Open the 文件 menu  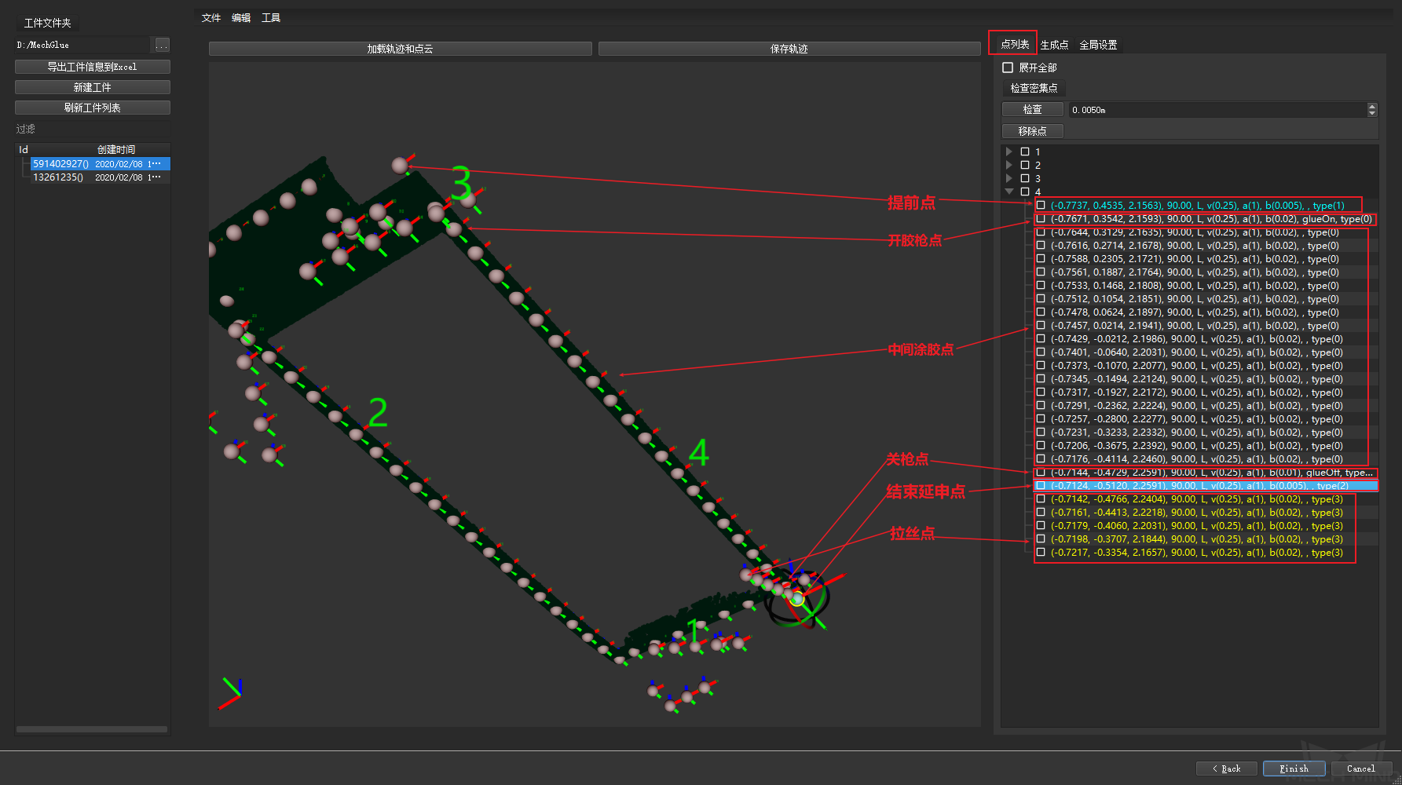pos(211,17)
